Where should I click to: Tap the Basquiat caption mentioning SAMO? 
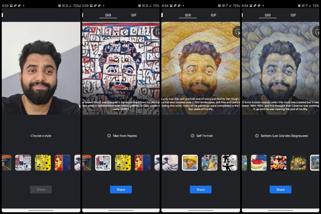(x=121, y=105)
